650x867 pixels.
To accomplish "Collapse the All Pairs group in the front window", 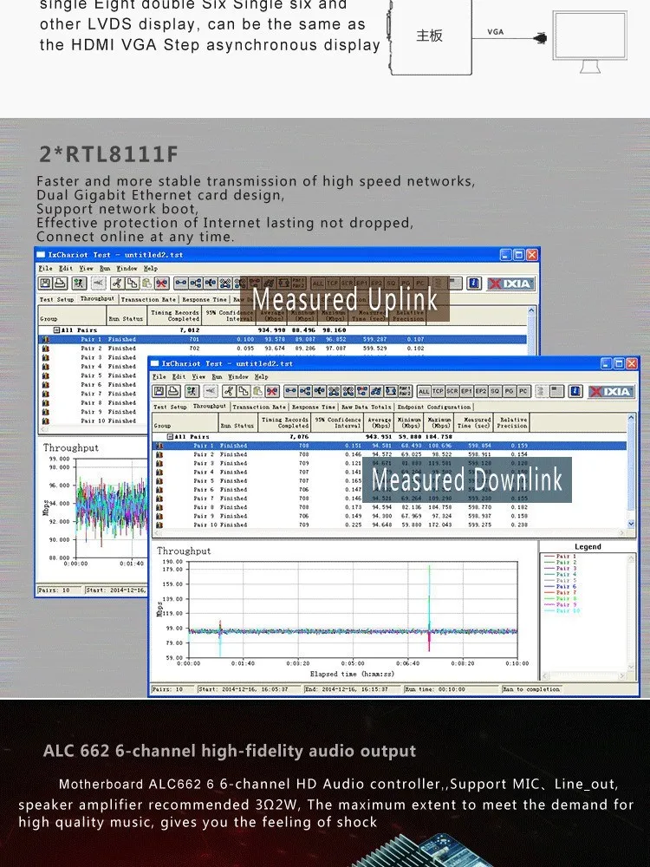I will [x=169, y=437].
